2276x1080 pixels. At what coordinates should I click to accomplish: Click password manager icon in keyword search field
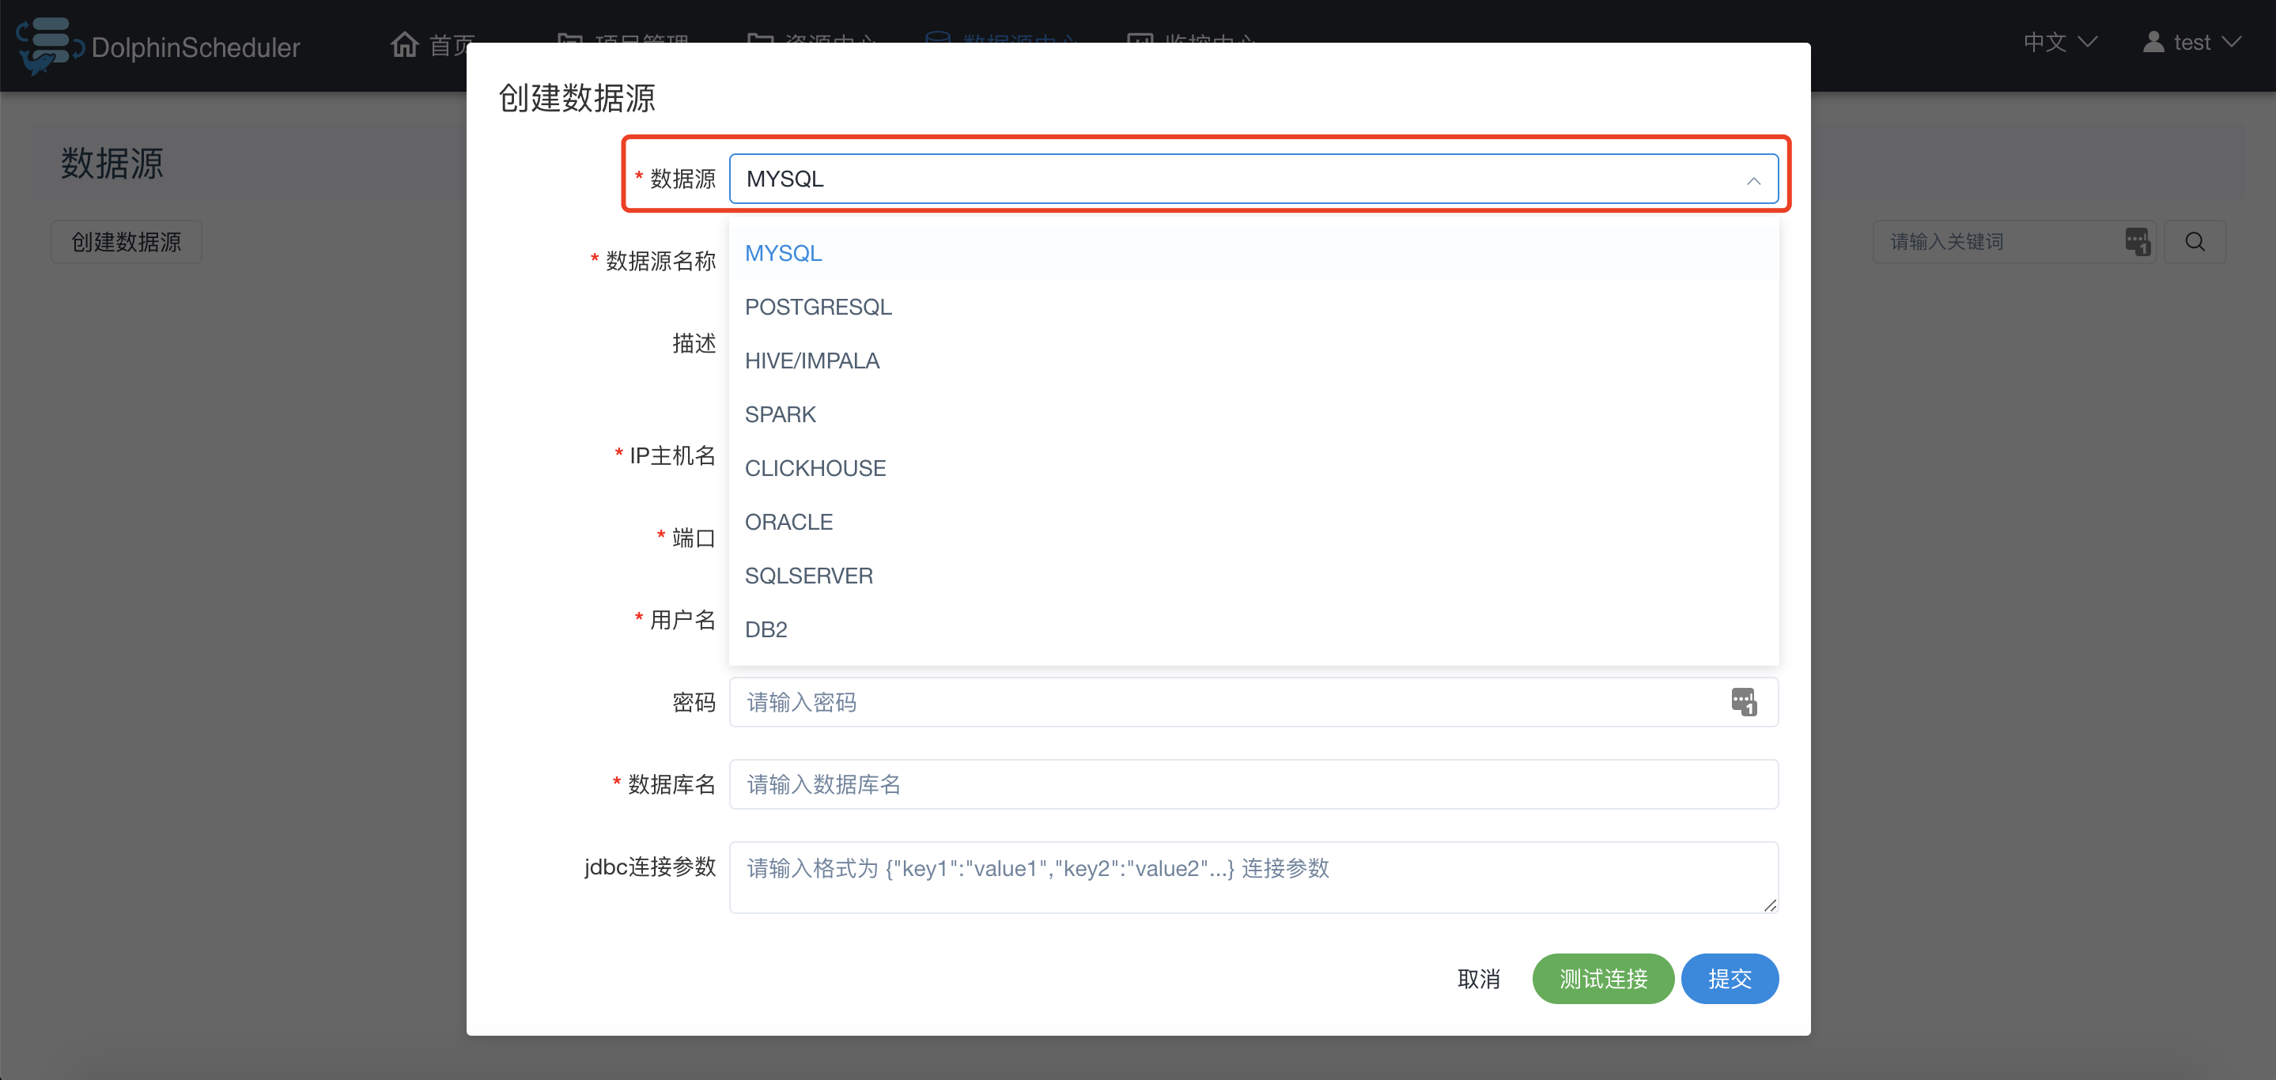pos(2138,241)
